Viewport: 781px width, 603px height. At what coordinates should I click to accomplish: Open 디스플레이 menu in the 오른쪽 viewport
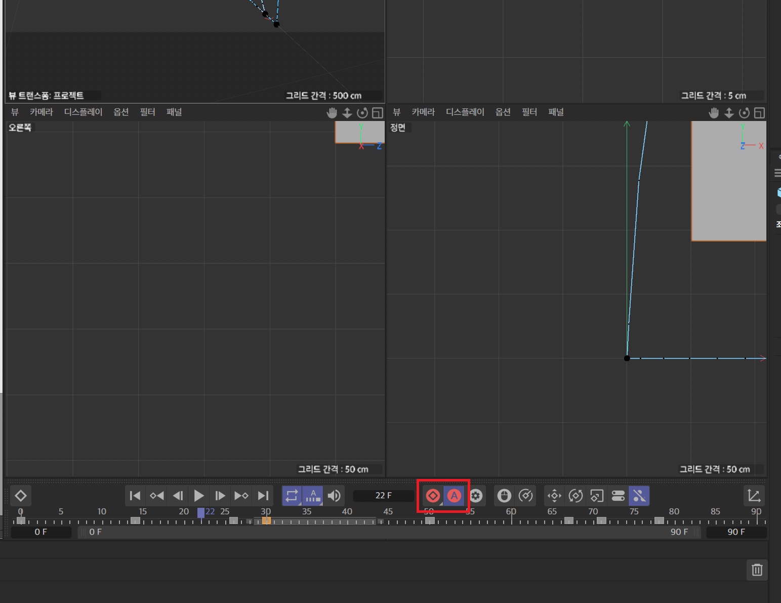pos(83,112)
